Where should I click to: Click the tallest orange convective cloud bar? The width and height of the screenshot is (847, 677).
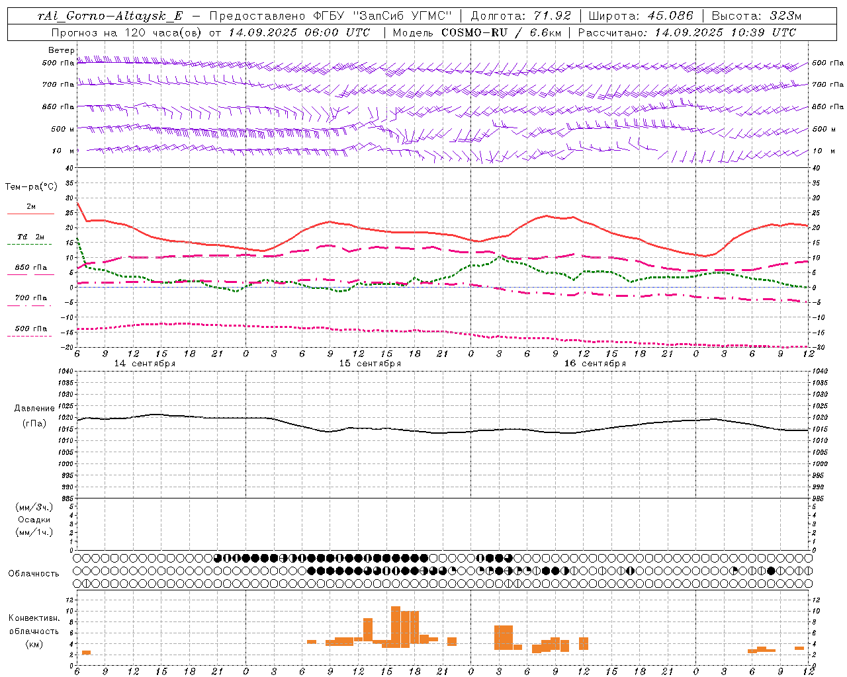[x=396, y=627]
